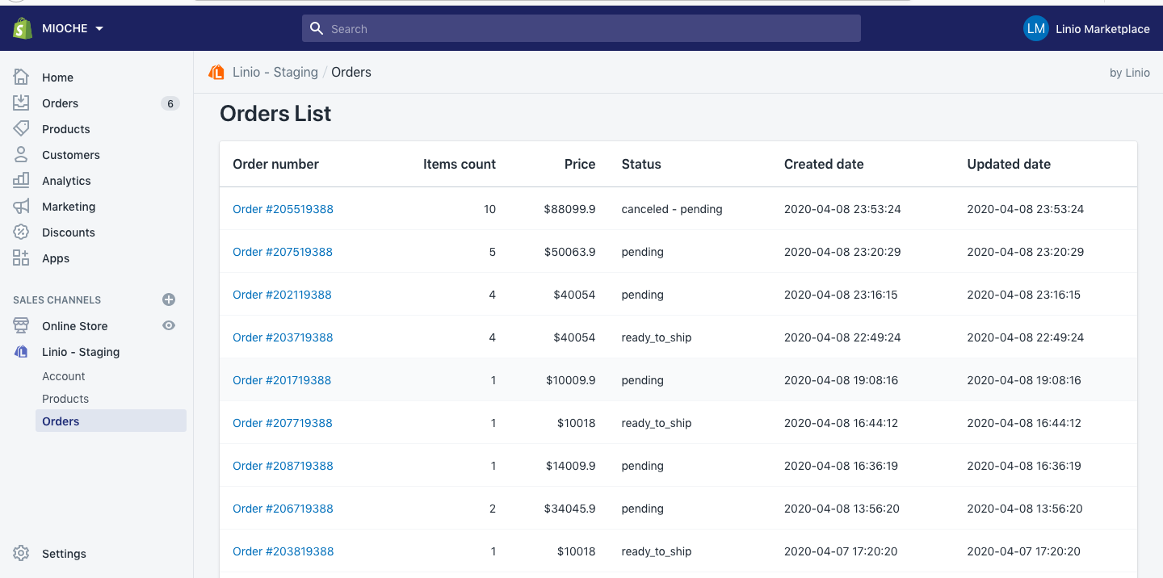Add a sales channel with plus icon
The width and height of the screenshot is (1163, 578).
pos(169,299)
